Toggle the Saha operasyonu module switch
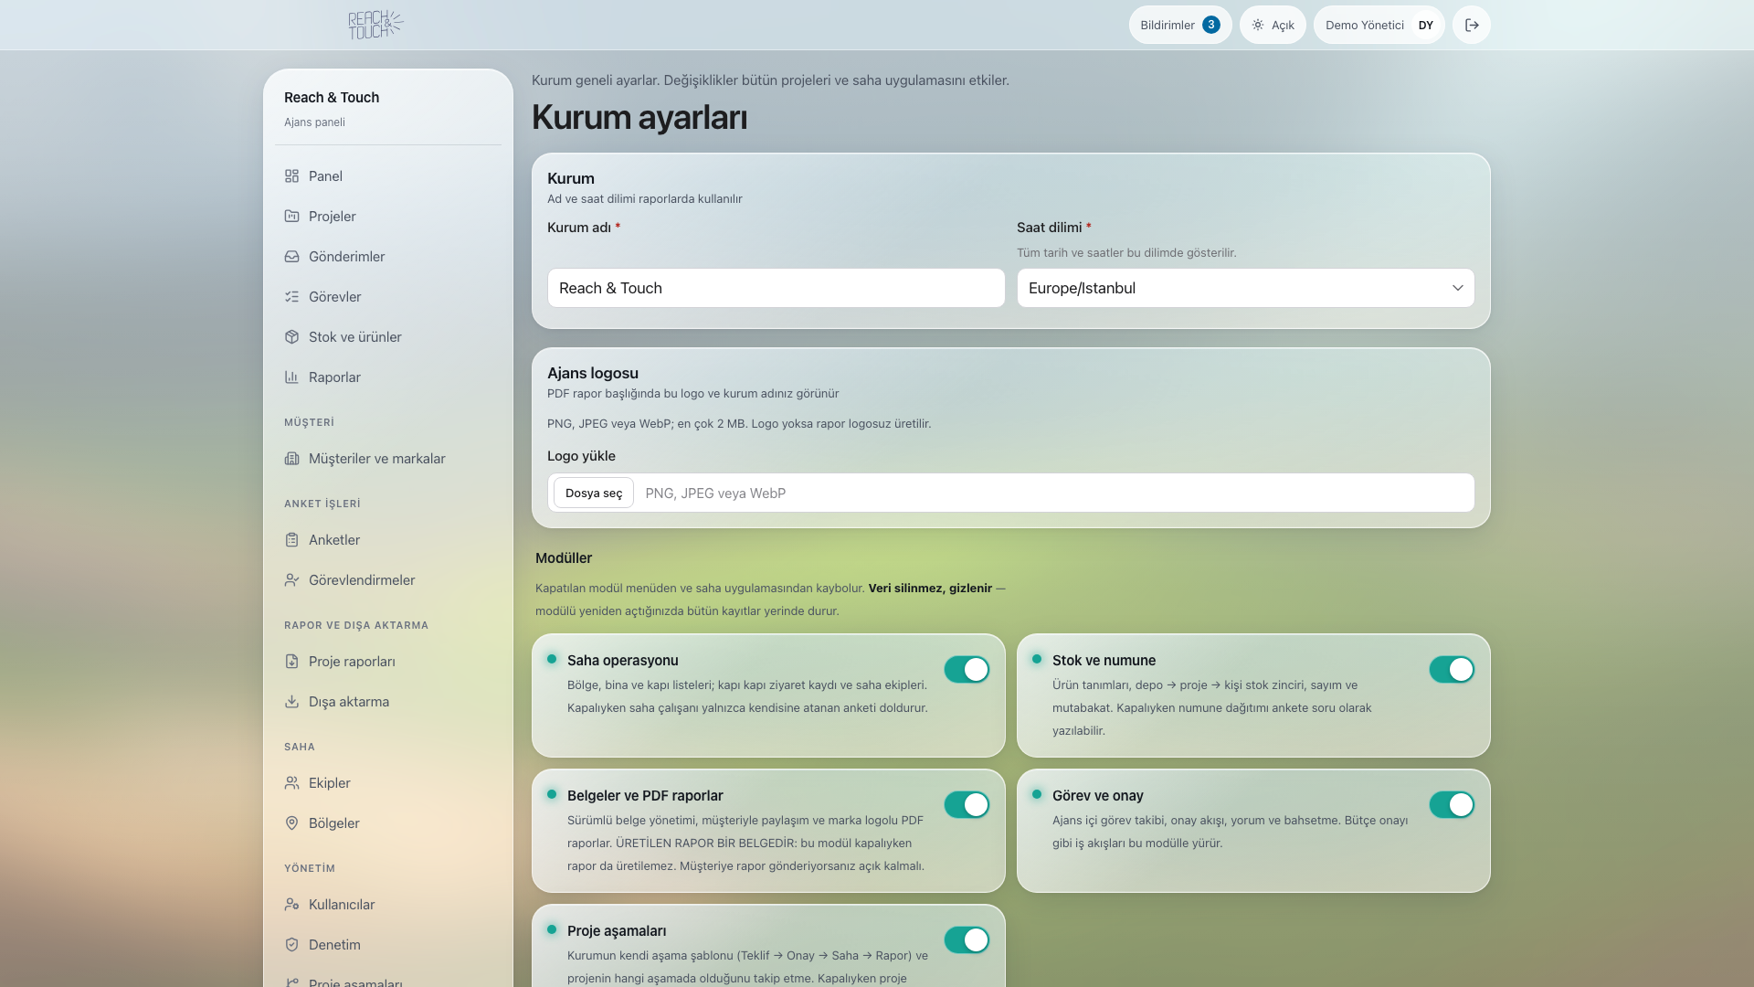 [x=967, y=669]
